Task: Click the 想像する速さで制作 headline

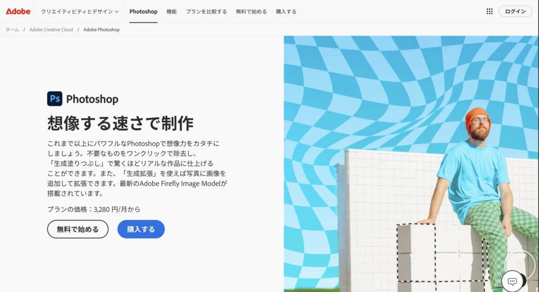Action: (121, 123)
